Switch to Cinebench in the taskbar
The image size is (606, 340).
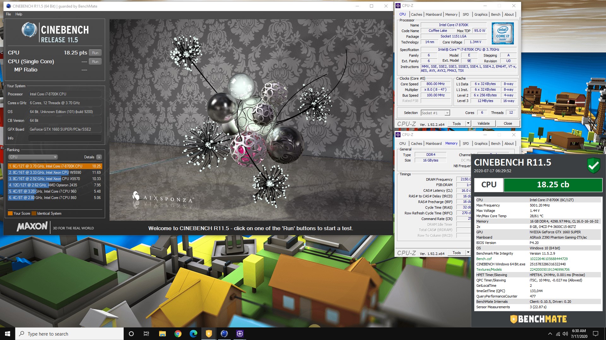pyautogui.click(x=224, y=334)
